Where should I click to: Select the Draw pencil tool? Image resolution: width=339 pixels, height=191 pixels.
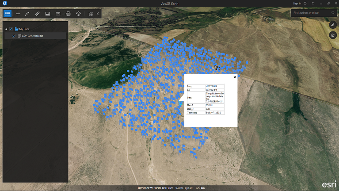pos(27,14)
